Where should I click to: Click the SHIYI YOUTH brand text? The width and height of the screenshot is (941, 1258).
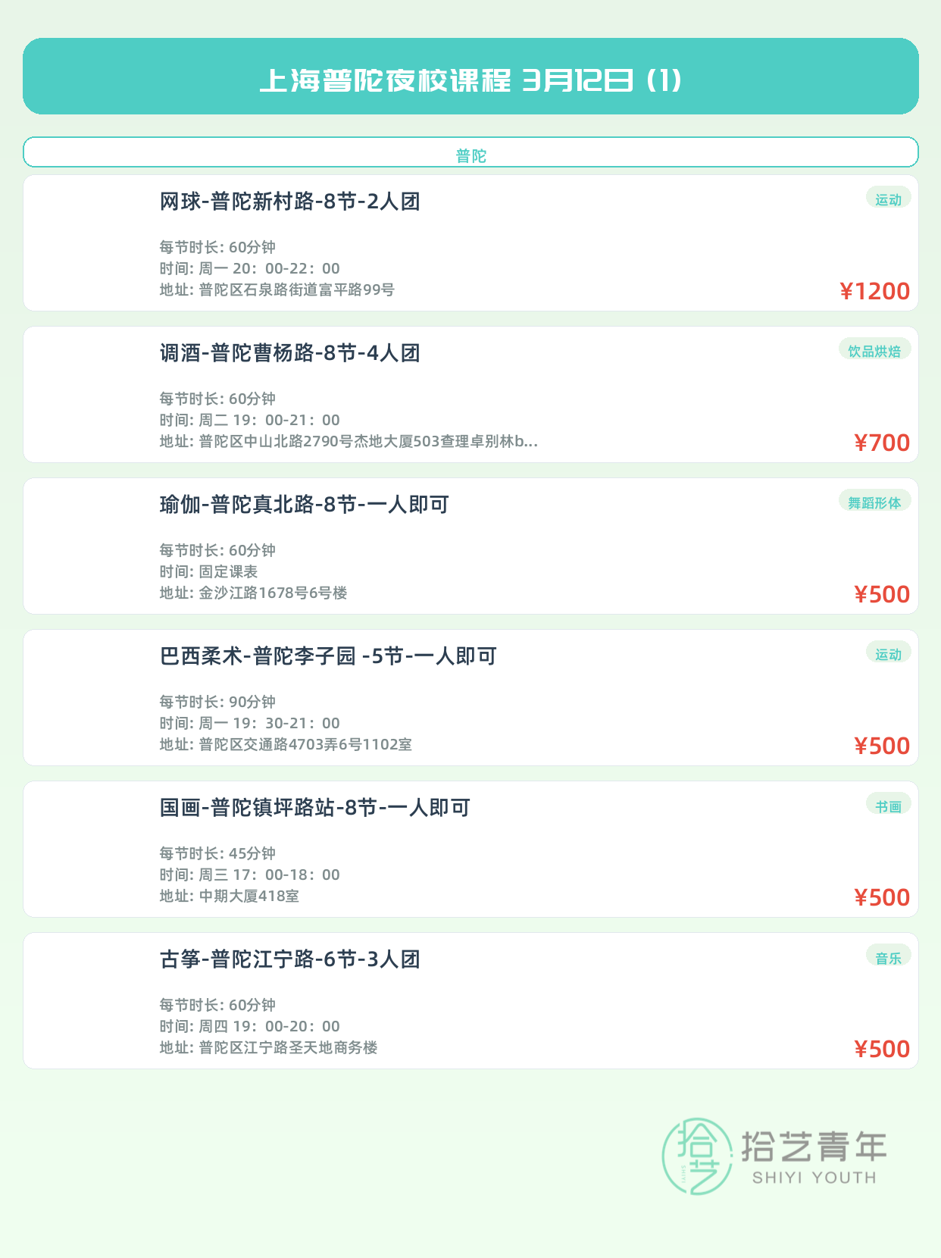(814, 1178)
